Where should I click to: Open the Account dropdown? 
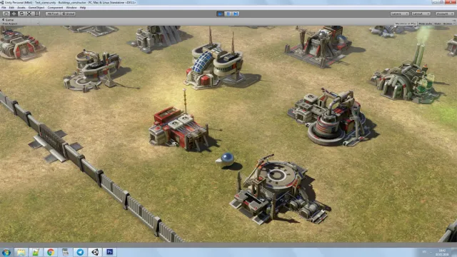coord(445,14)
